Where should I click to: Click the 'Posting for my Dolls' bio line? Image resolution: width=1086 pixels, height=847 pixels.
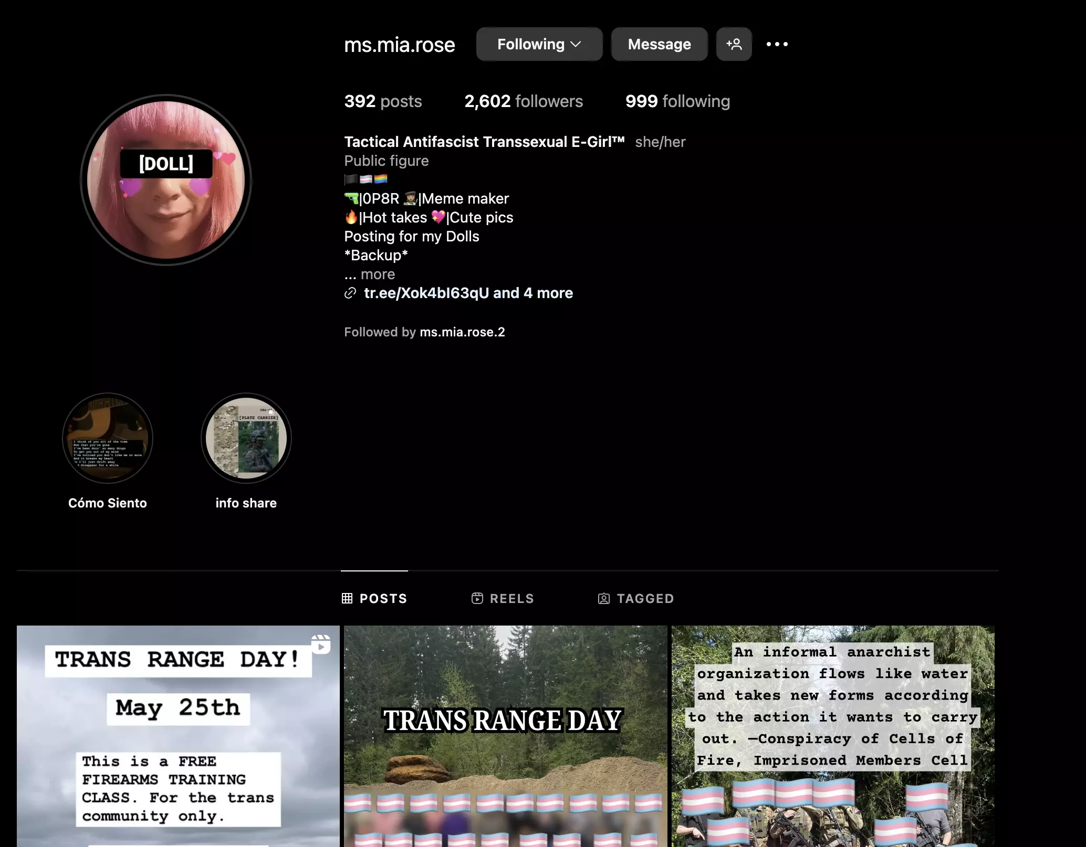tap(412, 236)
